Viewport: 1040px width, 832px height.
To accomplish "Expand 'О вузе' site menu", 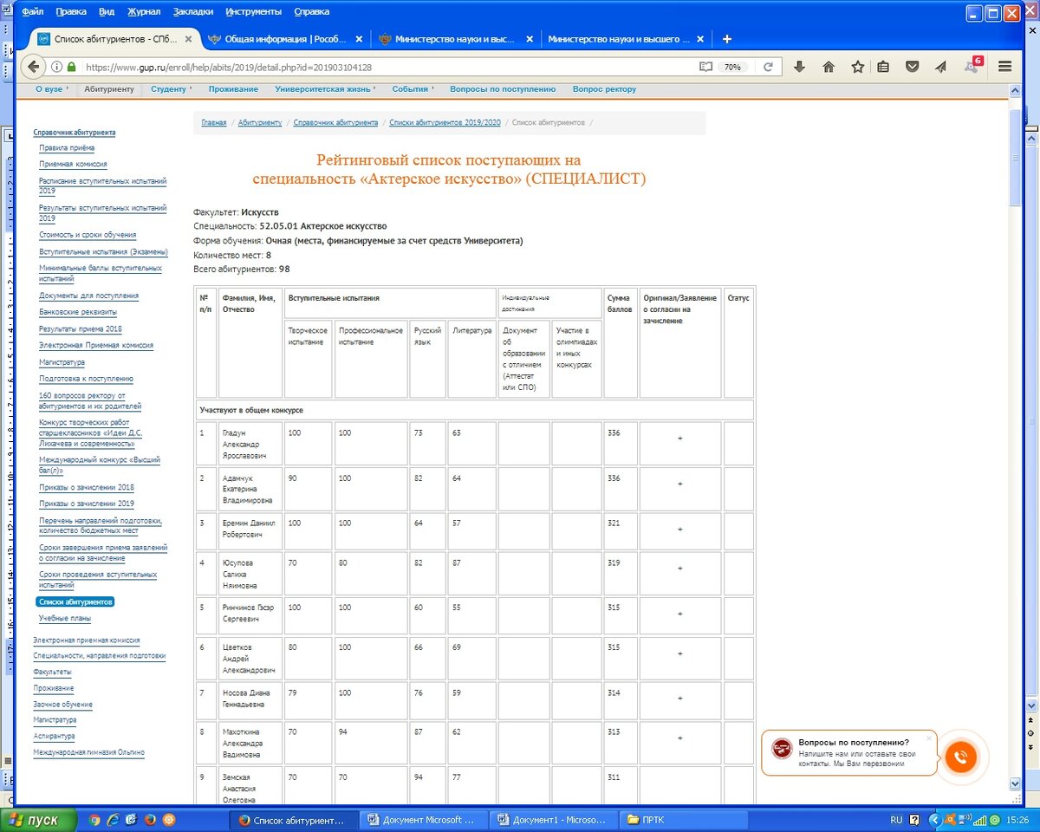I will pos(51,89).
